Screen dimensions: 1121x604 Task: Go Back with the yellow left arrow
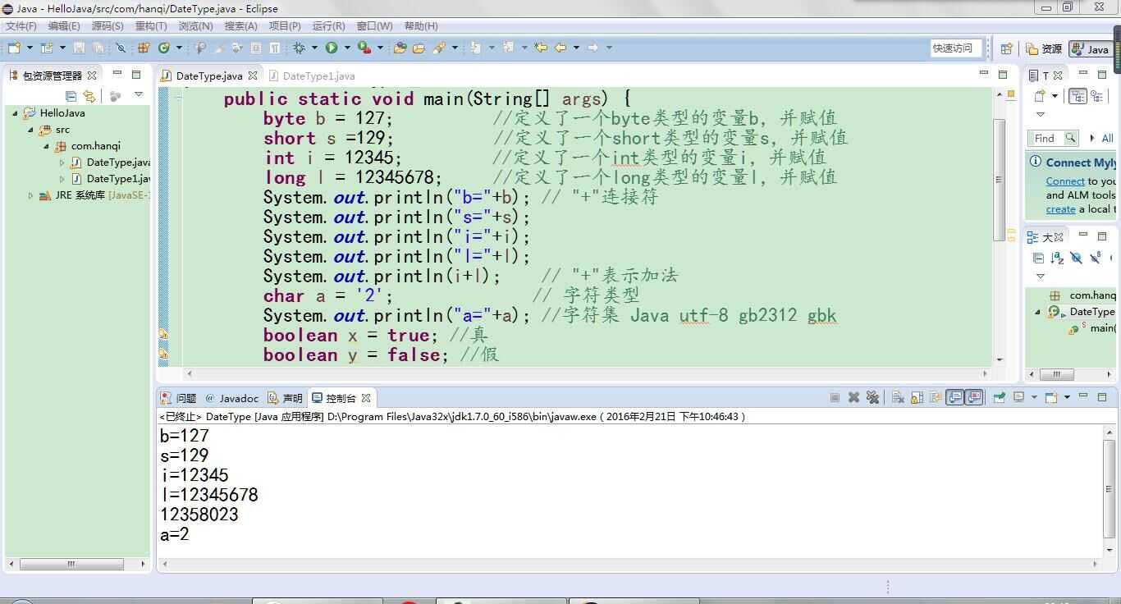click(560, 48)
